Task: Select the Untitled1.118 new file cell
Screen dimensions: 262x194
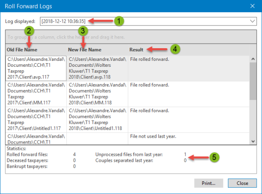Action: coord(97,119)
